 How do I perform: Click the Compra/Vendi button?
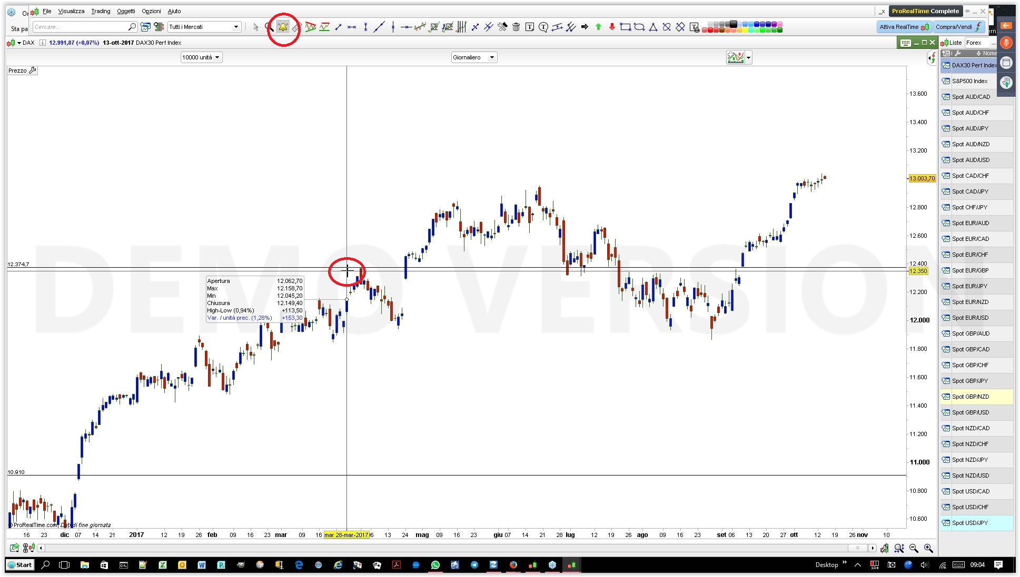click(x=958, y=27)
